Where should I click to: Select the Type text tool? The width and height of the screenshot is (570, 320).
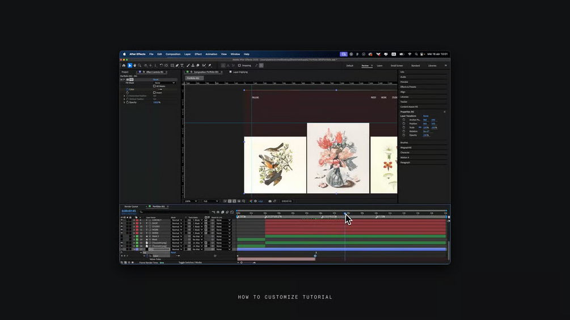point(182,66)
